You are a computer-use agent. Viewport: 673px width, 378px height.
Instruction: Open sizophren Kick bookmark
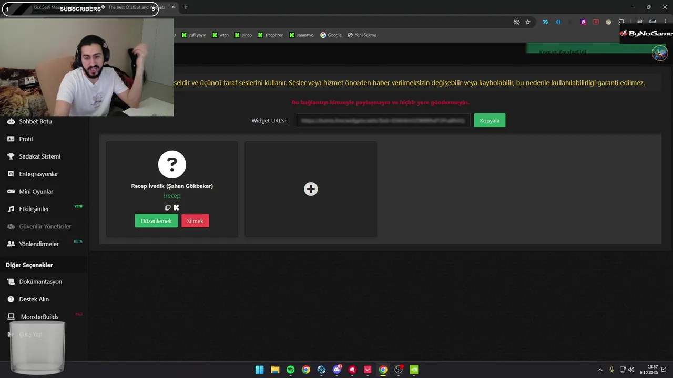[270, 35]
